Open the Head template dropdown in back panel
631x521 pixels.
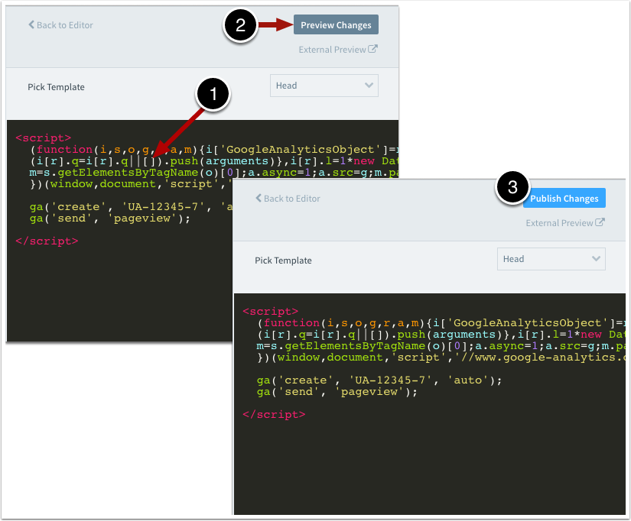(324, 86)
